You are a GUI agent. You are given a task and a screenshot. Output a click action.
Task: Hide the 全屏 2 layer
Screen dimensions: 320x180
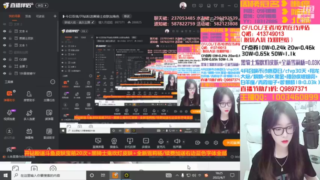pyautogui.click(x=4, y=66)
